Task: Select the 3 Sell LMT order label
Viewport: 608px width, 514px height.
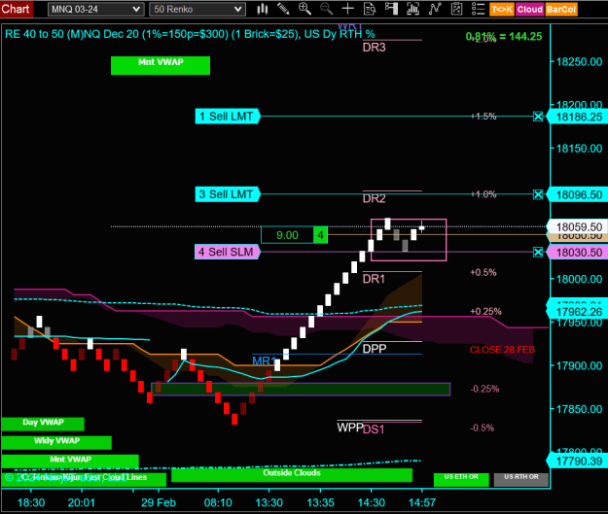Action: (228, 194)
